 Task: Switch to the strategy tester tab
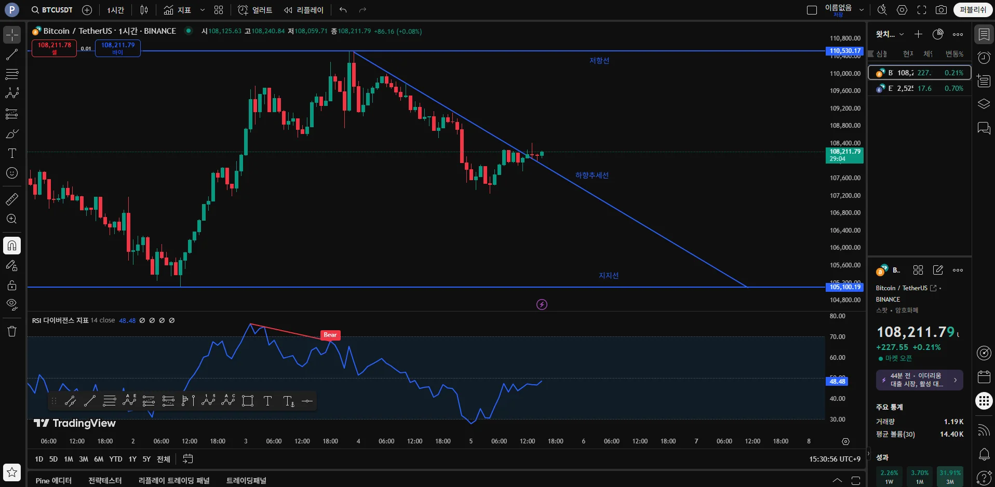(105, 480)
